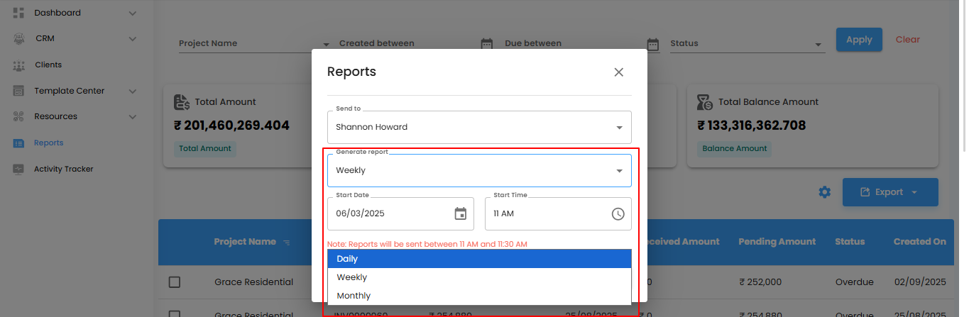Expand the Template Center chevron

coord(133,91)
